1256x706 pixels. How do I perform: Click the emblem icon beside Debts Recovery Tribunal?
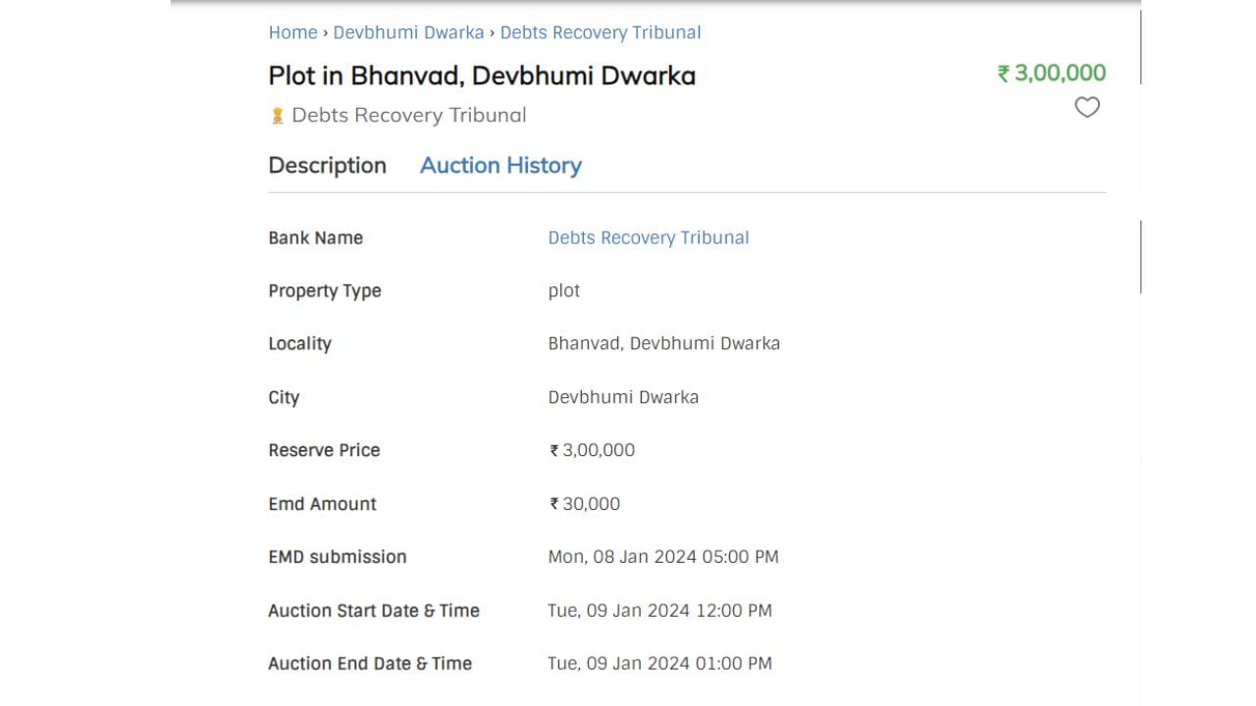pos(277,116)
